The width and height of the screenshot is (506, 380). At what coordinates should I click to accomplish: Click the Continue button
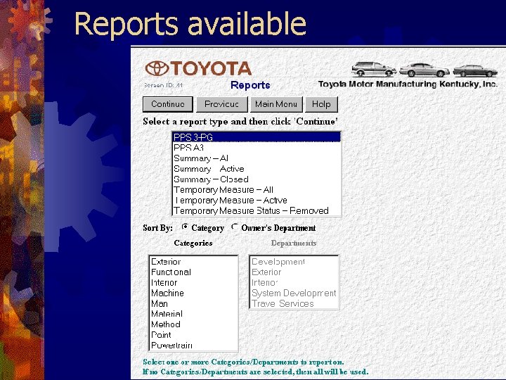168,104
